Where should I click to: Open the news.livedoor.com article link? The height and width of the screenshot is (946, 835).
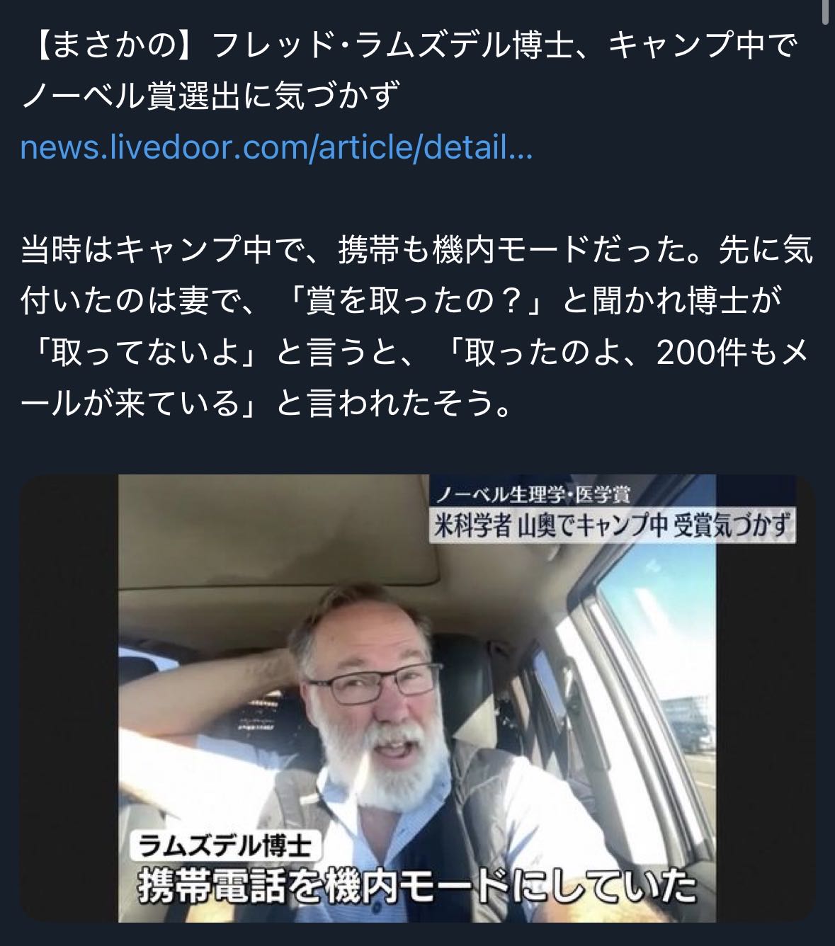(x=277, y=148)
